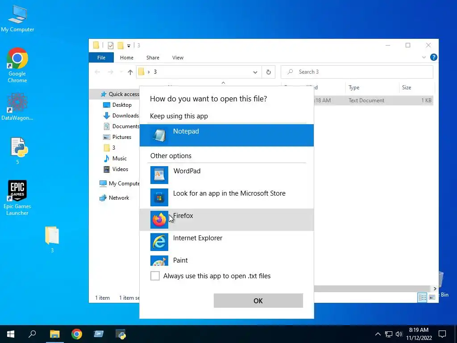Open Music in the navigation pane
Screen dimensions: 457x343
[x=115, y=159]
